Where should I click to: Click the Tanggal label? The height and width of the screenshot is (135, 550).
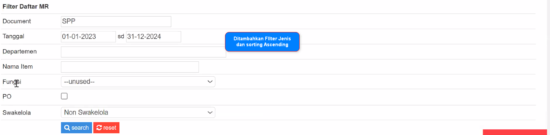(x=14, y=36)
